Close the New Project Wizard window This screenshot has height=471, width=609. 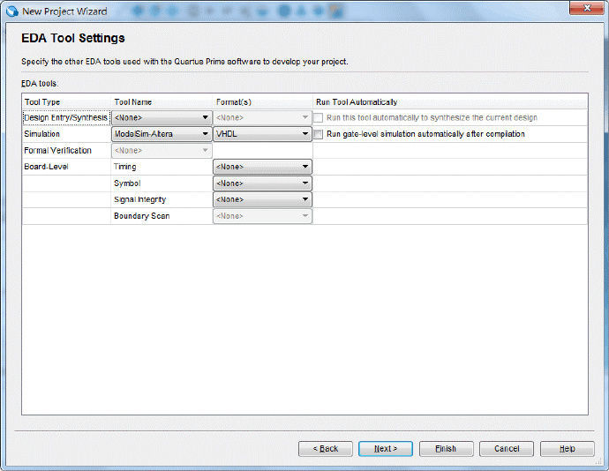(587, 8)
